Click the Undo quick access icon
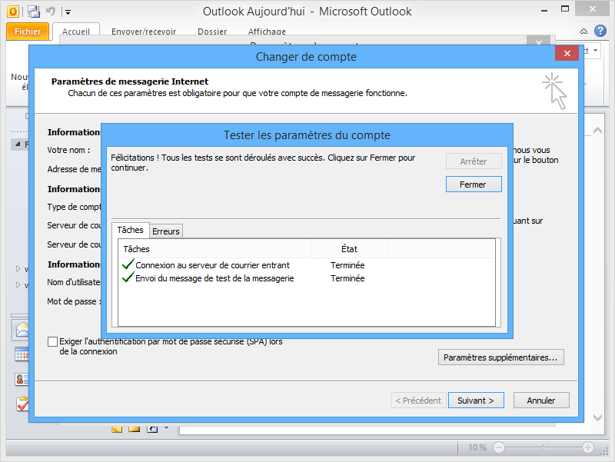 pos(50,11)
